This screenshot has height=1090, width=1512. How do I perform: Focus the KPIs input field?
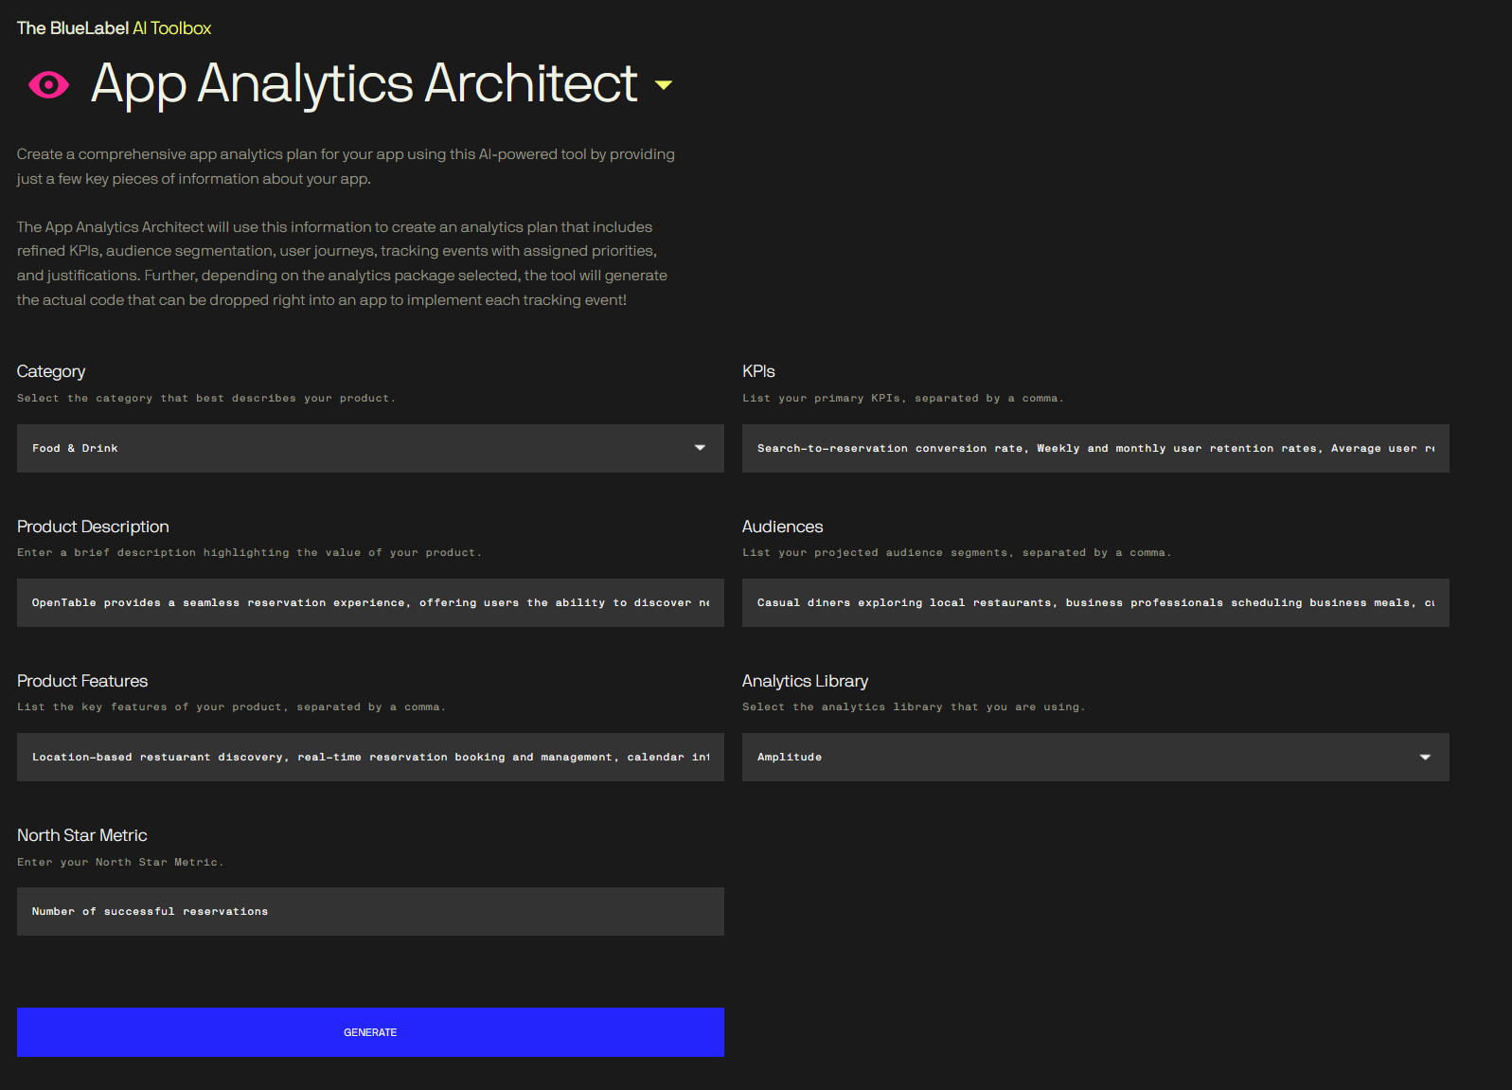coord(1095,448)
